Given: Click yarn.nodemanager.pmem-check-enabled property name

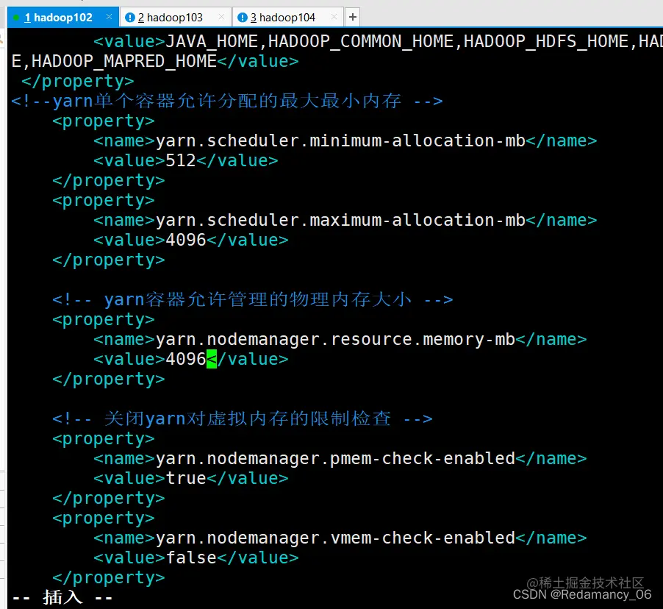Looking at the screenshot, I should (336, 459).
